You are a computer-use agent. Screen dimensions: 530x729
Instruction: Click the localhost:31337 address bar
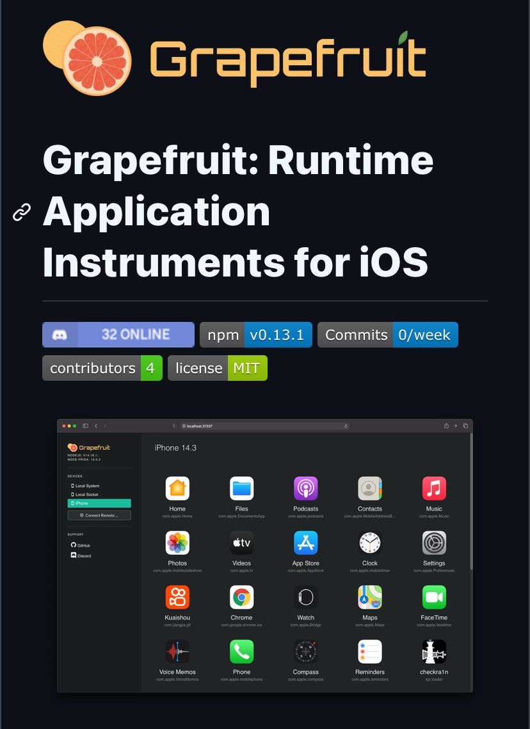(x=265, y=426)
